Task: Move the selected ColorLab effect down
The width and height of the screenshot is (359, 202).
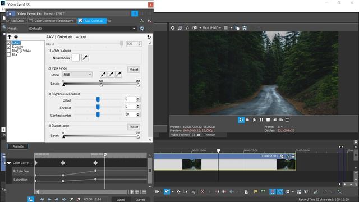Action: tap(16, 36)
